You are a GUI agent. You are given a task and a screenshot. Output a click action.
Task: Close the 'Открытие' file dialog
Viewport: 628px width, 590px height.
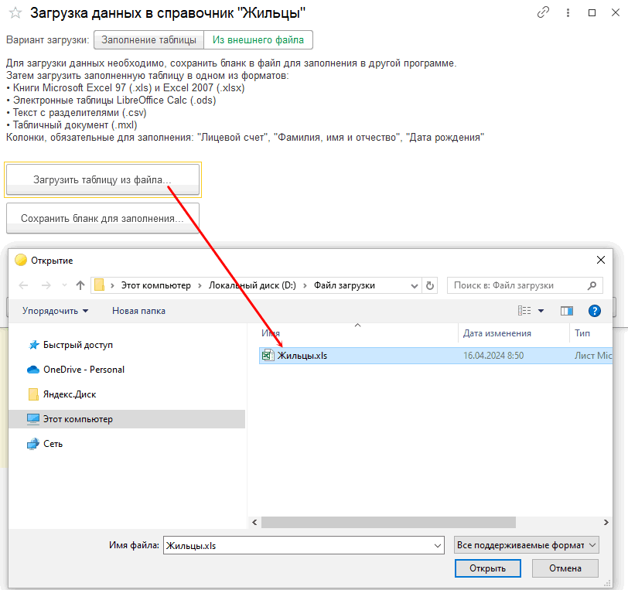tap(600, 260)
